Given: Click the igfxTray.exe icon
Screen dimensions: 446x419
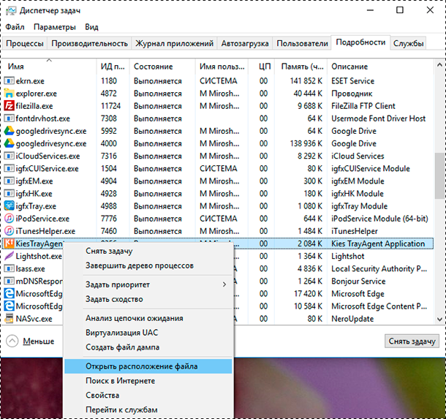Looking at the screenshot, I should 9,206.
